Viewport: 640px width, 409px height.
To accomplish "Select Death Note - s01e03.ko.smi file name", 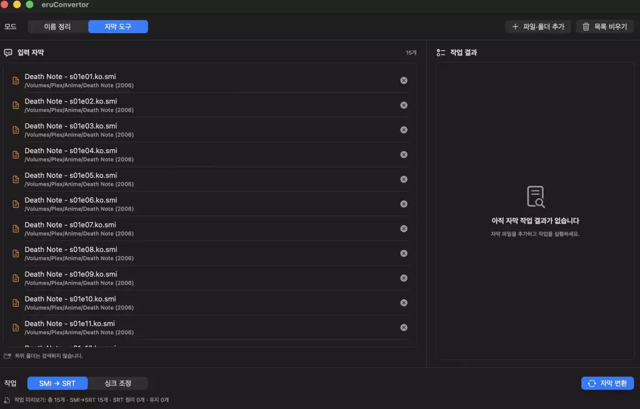I will pos(71,126).
